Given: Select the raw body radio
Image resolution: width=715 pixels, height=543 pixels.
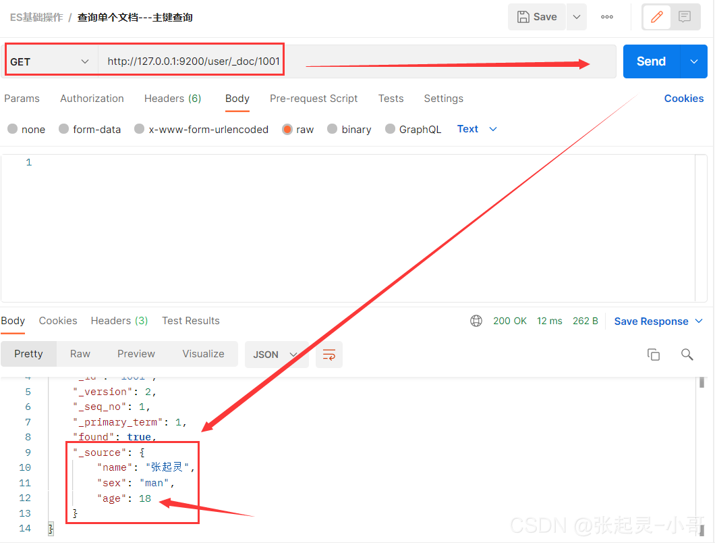Looking at the screenshot, I should click(x=287, y=129).
